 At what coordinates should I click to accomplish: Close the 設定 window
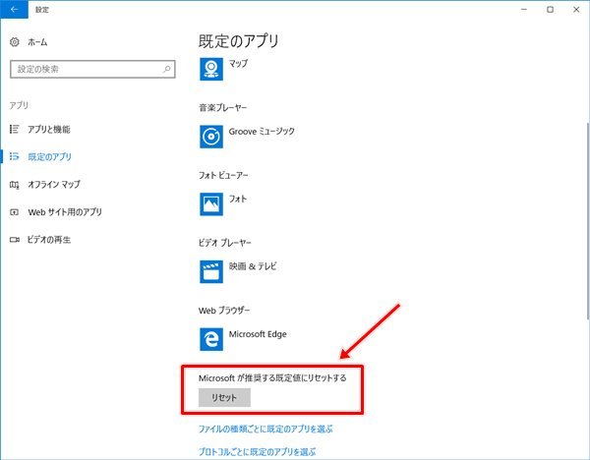tap(576, 10)
